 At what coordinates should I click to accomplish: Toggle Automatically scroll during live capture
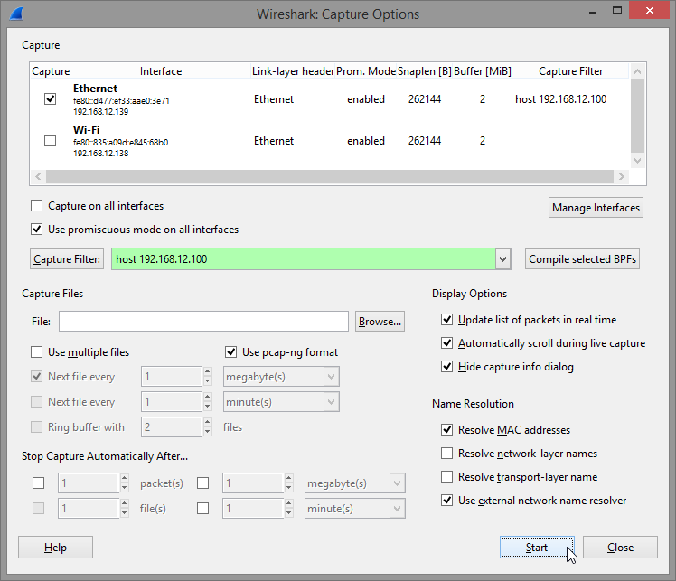coord(446,343)
